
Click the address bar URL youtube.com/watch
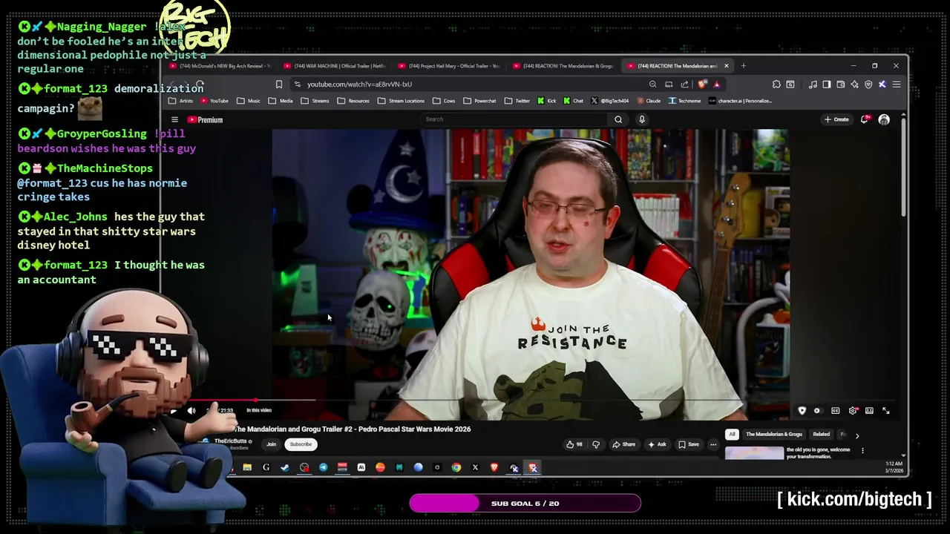click(359, 85)
